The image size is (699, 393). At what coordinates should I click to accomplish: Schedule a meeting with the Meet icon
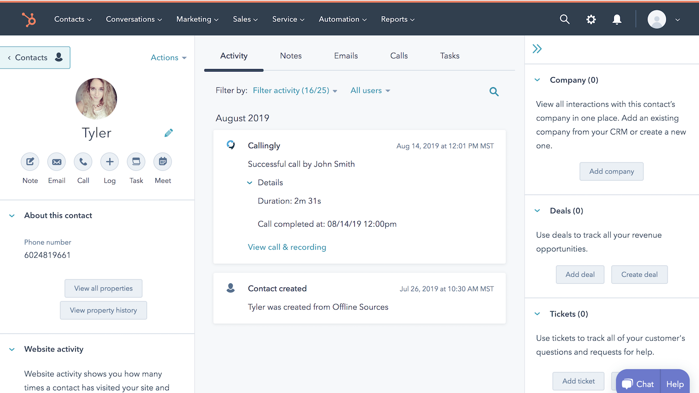(x=163, y=161)
